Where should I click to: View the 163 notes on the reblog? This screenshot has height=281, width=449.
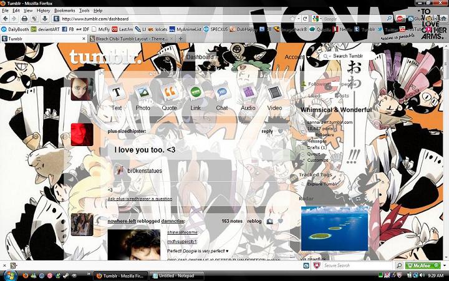point(232,221)
